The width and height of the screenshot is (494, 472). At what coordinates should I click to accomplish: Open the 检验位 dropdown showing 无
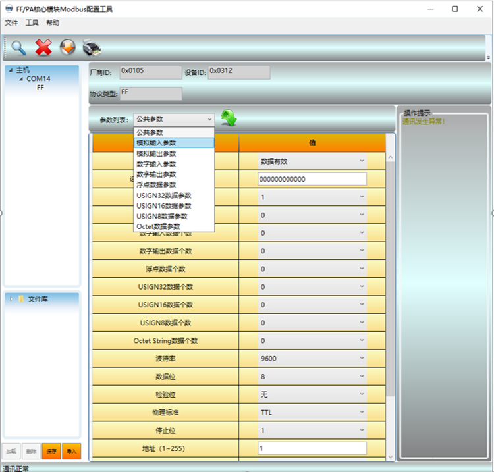tap(312, 394)
